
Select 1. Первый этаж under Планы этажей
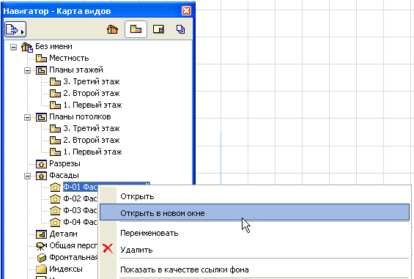point(92,105)
